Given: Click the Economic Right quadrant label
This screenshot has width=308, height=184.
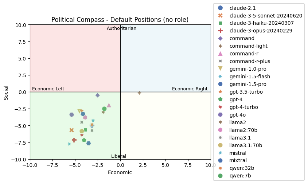Looking at the screenshot, I should [x=190, y=89].
